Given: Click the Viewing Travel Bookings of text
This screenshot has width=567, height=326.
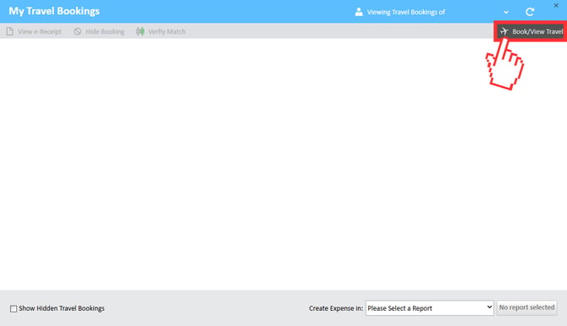Looking at the screenshot, I should (405, 12).
